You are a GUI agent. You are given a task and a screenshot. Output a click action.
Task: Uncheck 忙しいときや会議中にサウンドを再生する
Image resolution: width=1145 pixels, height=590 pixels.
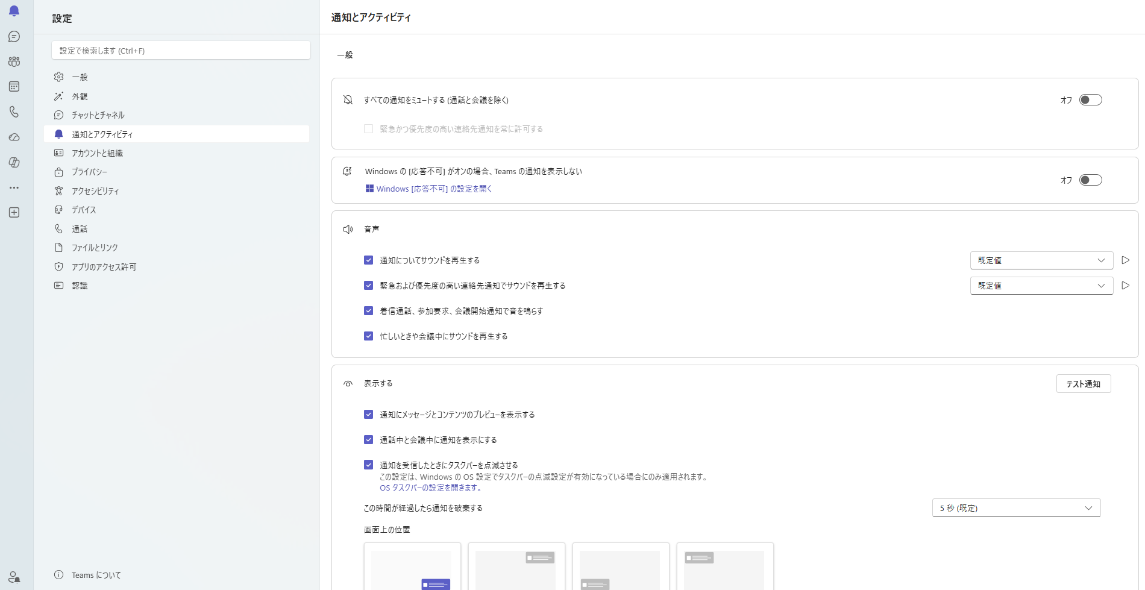click(x=368, y=336)
